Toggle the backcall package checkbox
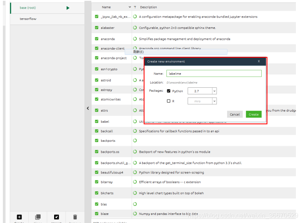Image resolution: width=302 pixels, height=223 pixels. point(97,131)
